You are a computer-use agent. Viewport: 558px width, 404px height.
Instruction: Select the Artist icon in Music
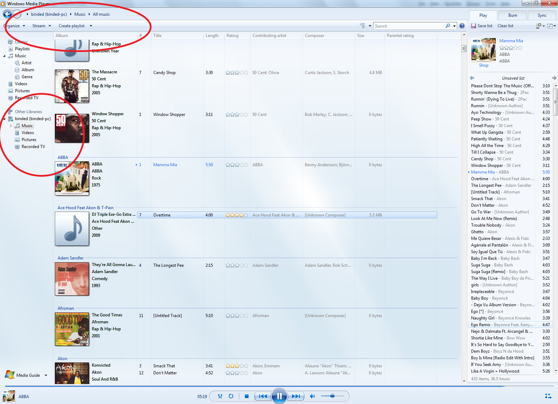pyautogui.click(x=17, y=63)
